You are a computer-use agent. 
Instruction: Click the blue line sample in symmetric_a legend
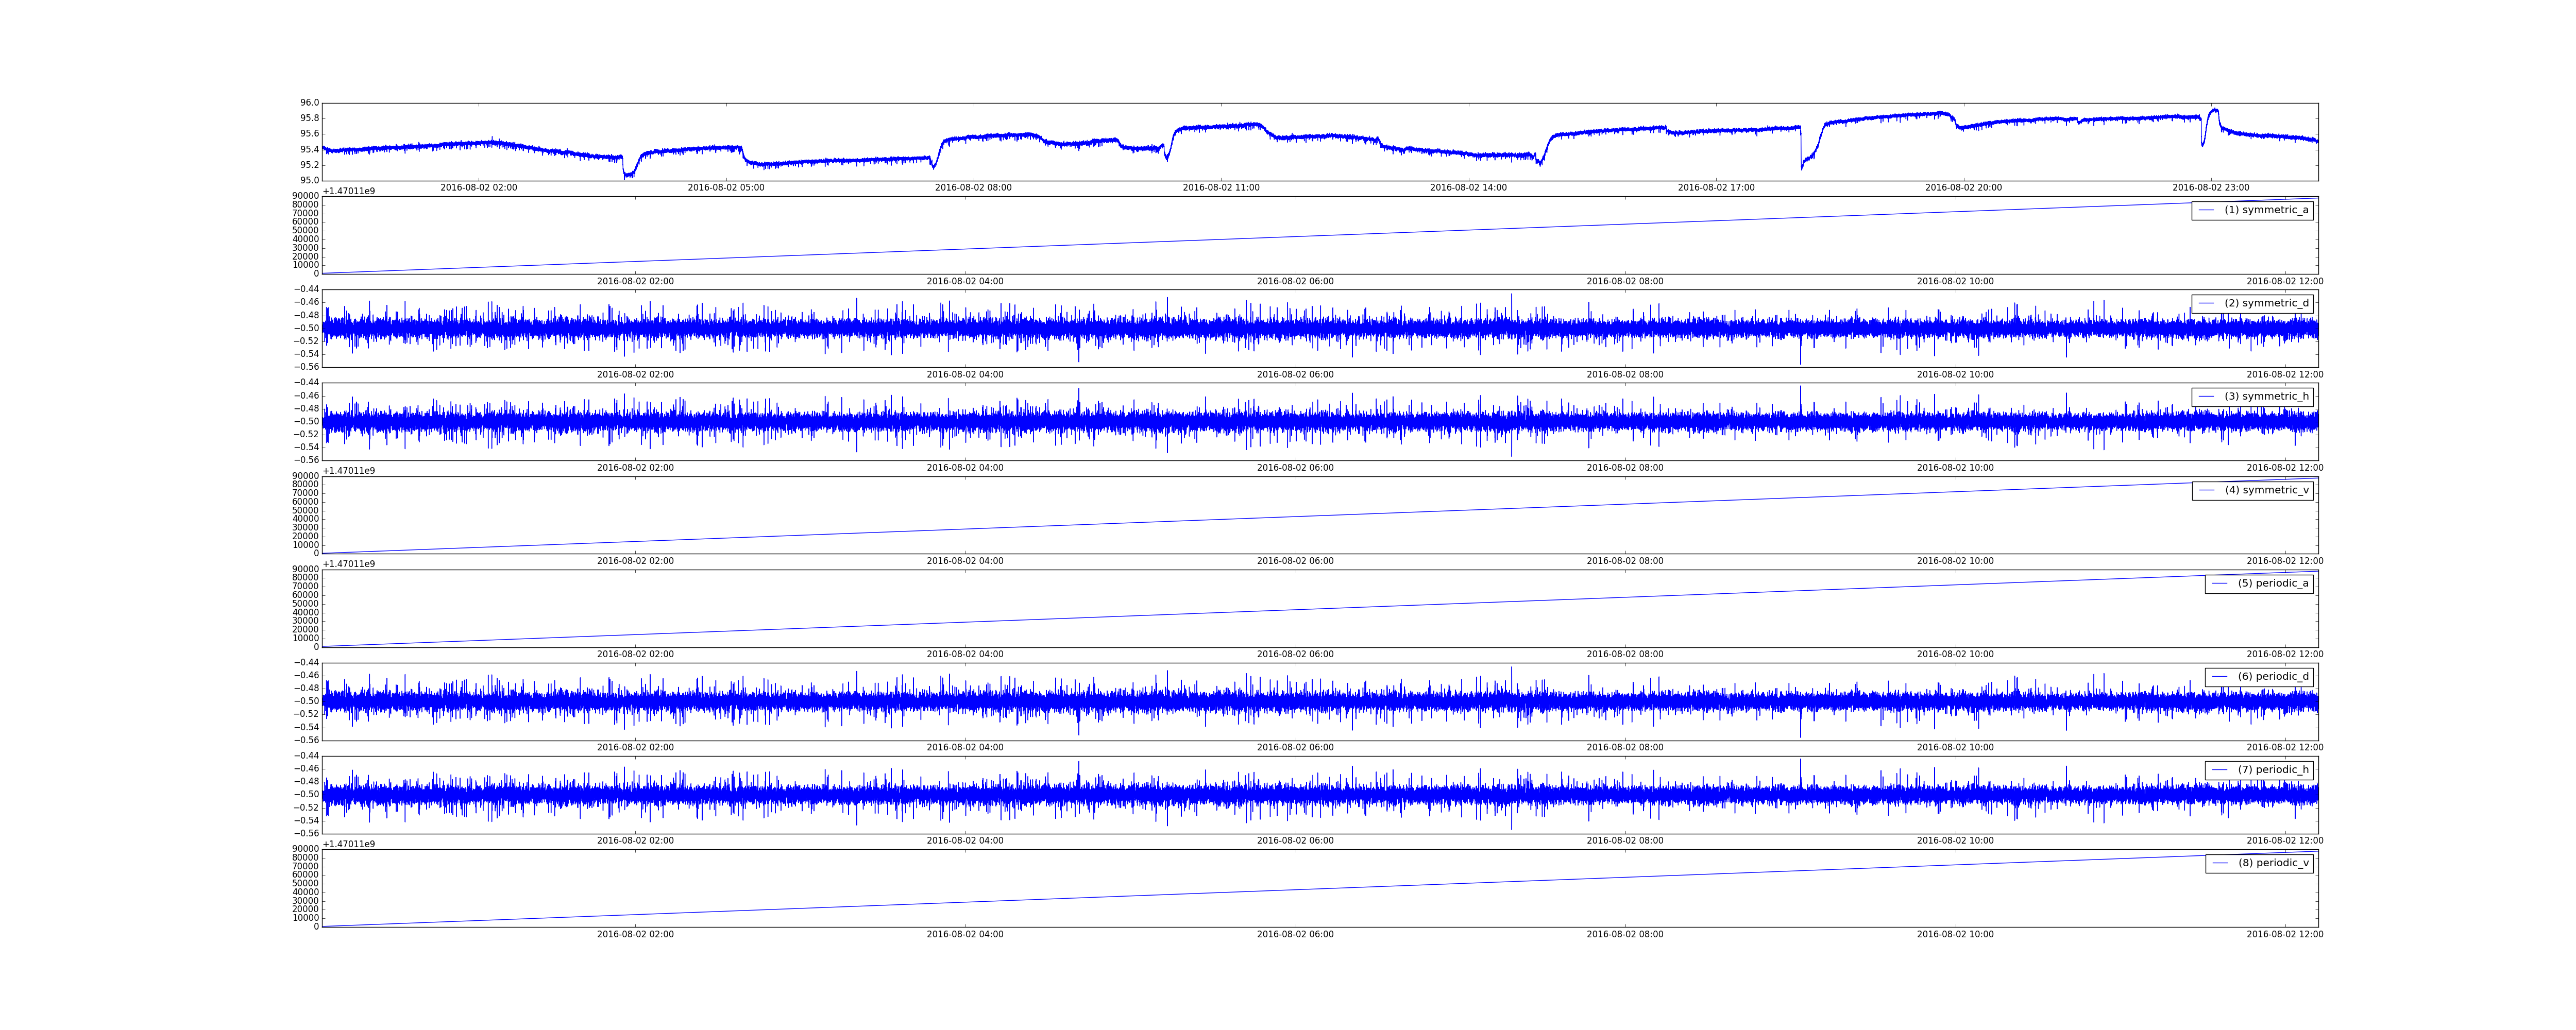pyautogui.click(x=2206, y=210)
